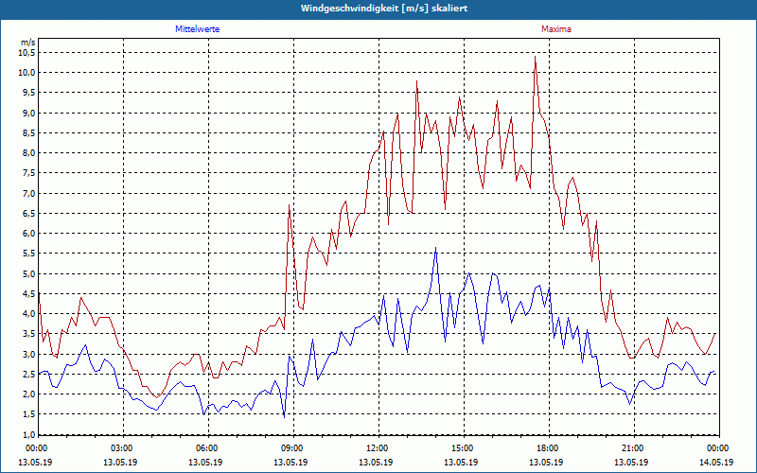757x473 pixels.
Task: Click the y-axis value '4,0'
Action: click(29, 314)
